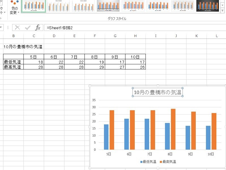The image size is (226, 170).
Task: Select column H header
Action: [135, 36]
